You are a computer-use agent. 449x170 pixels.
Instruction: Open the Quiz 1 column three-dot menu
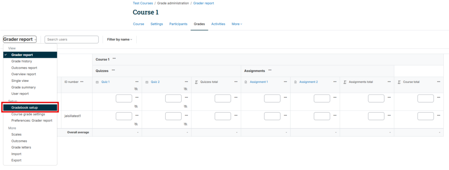(x=137, y=81)
